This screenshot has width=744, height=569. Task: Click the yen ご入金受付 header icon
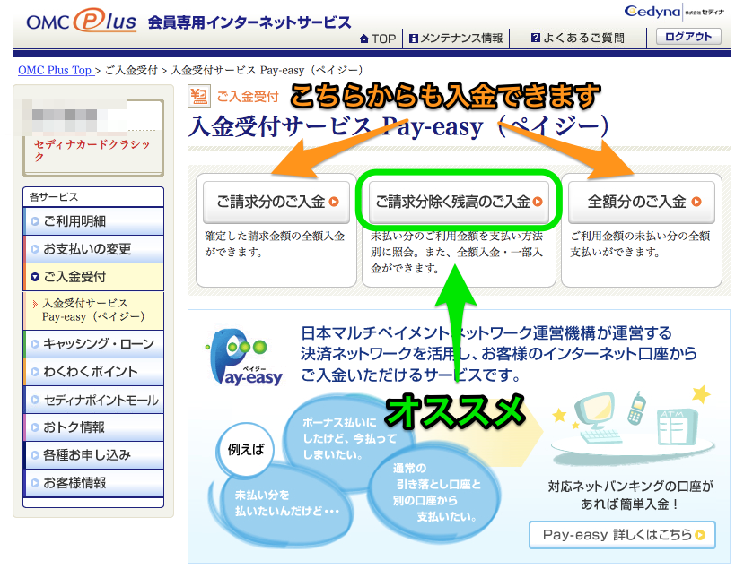point(199,96)
